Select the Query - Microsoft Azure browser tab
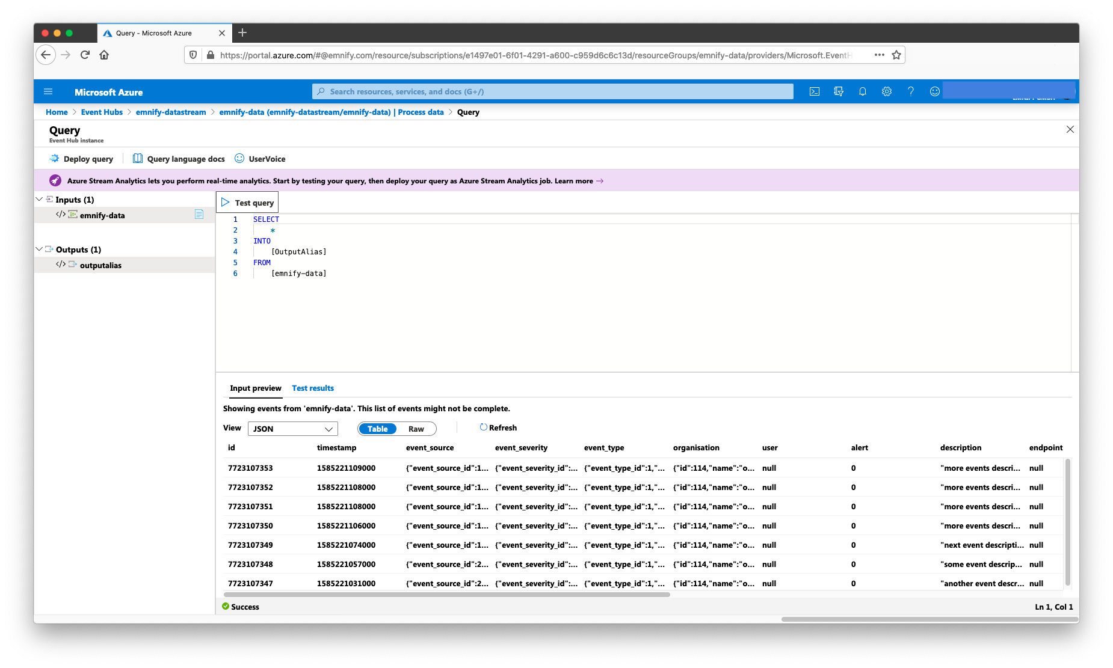The image size is (1113, 668). pos(164,33)
